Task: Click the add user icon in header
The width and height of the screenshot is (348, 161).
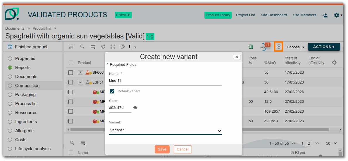Action: point(325,15)
